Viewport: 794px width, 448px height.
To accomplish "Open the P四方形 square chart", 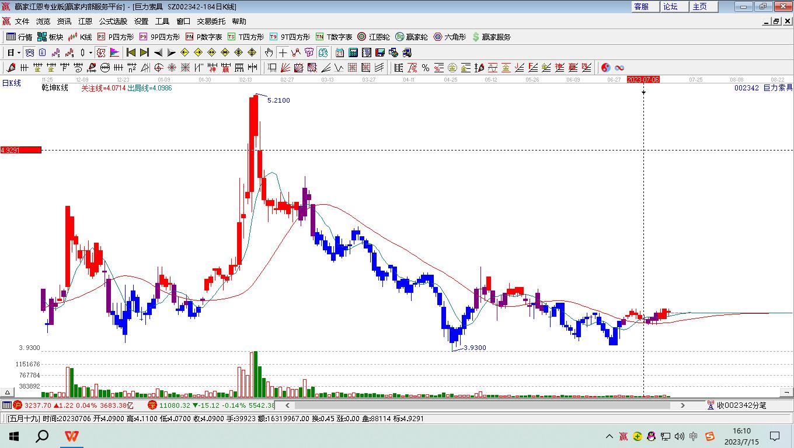I will point(115,37).
